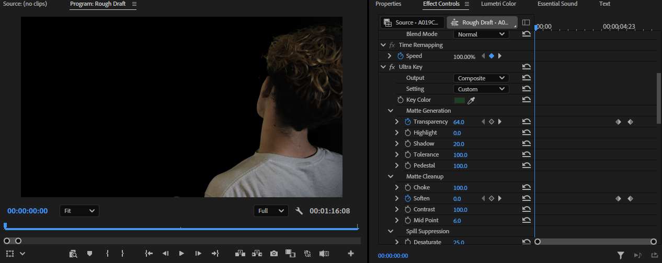Click the search-clip icon in transport bar
Image resolution: width=662 pixels, height=263 pixels.
pyautogui.click(x=73, y=254)
